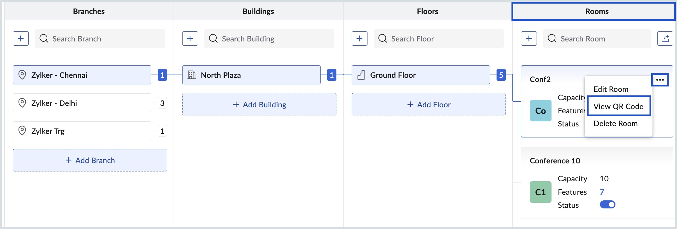This screenshot has height=229, width=677.
Task: Click the C1 avatar of Conference 10
Action: click(x=540, y=192)
